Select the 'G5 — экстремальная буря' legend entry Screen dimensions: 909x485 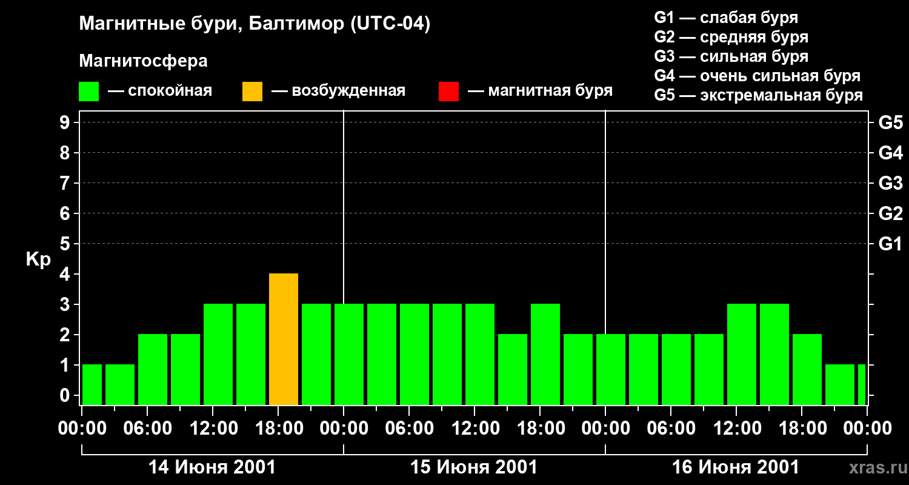tap(758, 95)
